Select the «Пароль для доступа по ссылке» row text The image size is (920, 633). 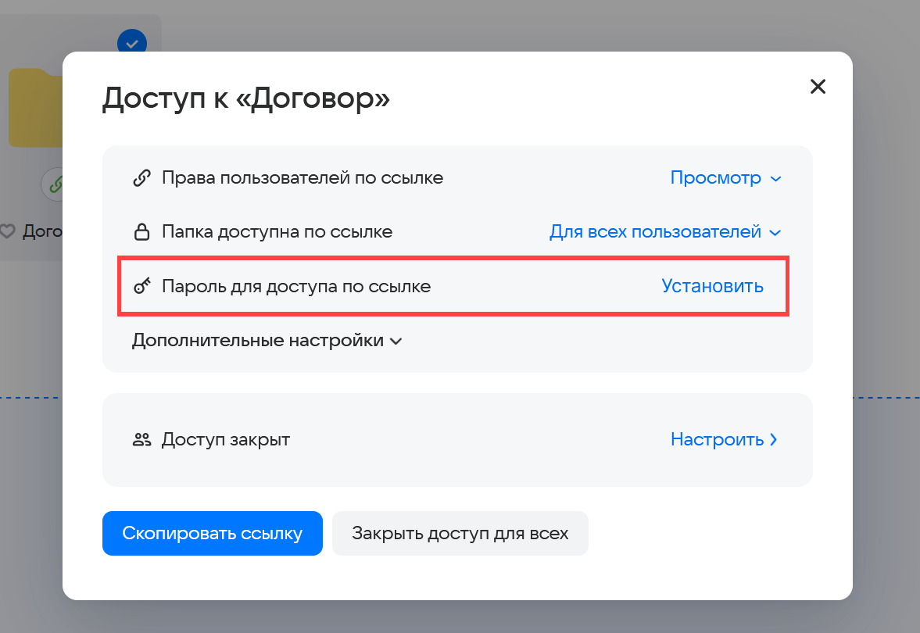[x=296, y=287]
